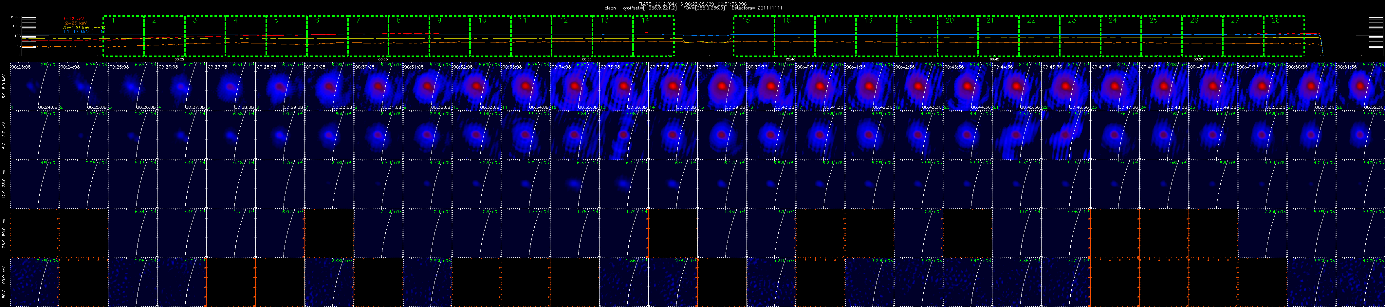Click the 00:30 lightcurve time axis label
Screen dimensions: 1385x307
[383, 59]
